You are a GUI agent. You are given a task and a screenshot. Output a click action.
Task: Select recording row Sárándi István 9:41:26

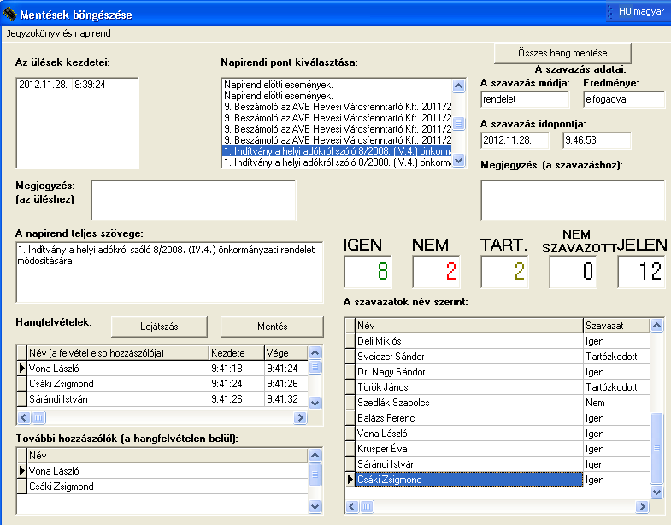click(162, 399)
